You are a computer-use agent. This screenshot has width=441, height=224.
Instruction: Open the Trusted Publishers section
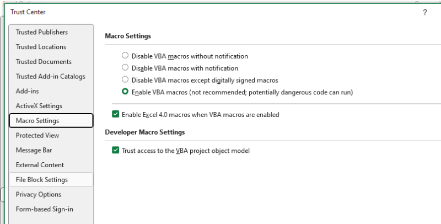pyautogui.click(x=42, y=33)
